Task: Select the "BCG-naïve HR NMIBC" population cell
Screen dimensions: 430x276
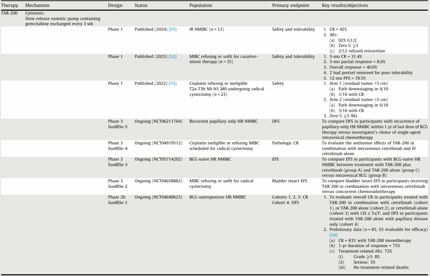Action: click(210, 159)
